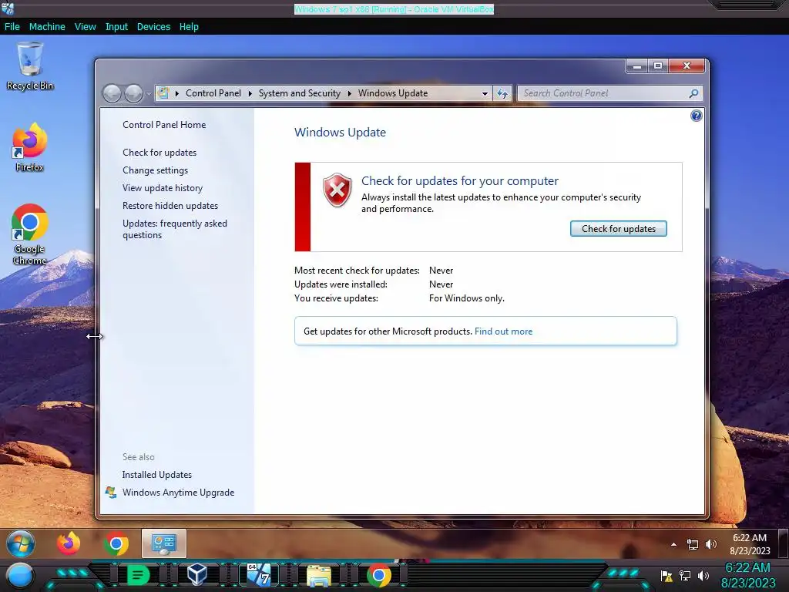The width and height of the screenshot is (789, 592).
Task: Click the search magnifier in Control Panel
Action: 694,93
